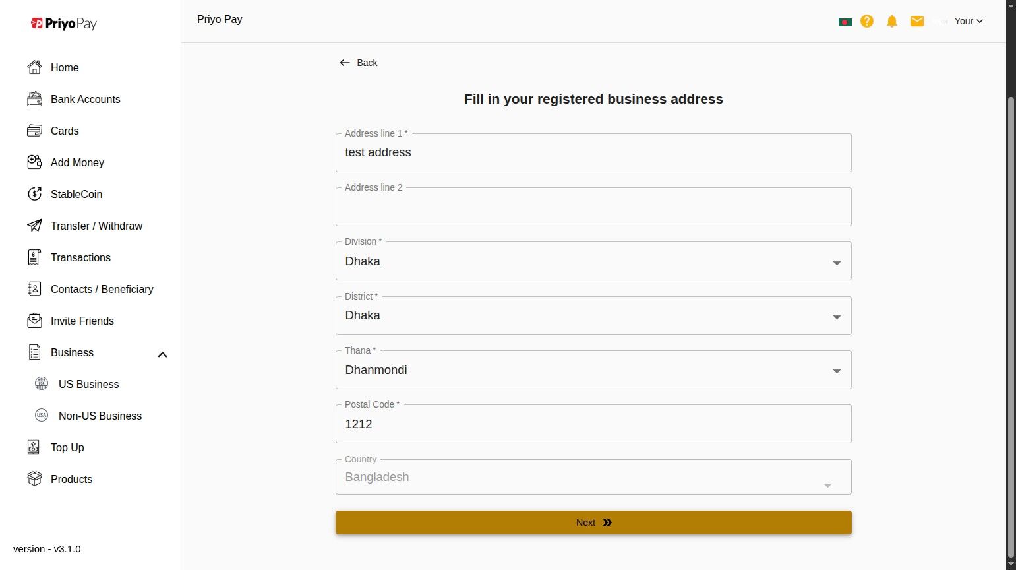Click the Home icon in sidebar
Image resolution: width=1016 pixels, height=570 pixels.
click(34, 67)
